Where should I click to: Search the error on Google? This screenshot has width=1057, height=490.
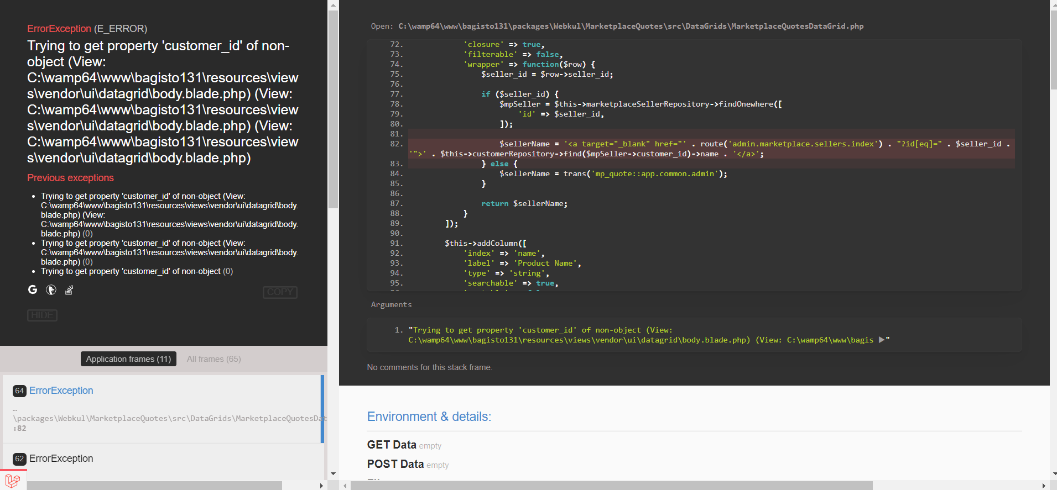[33, 289]
